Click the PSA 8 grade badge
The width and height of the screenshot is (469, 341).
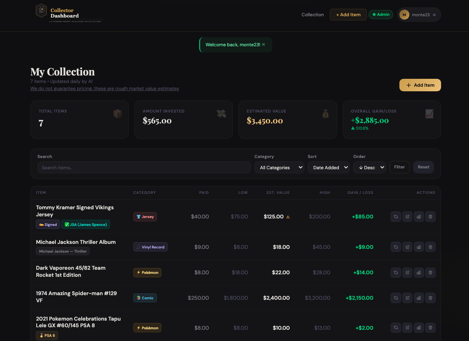coord(47,336)
